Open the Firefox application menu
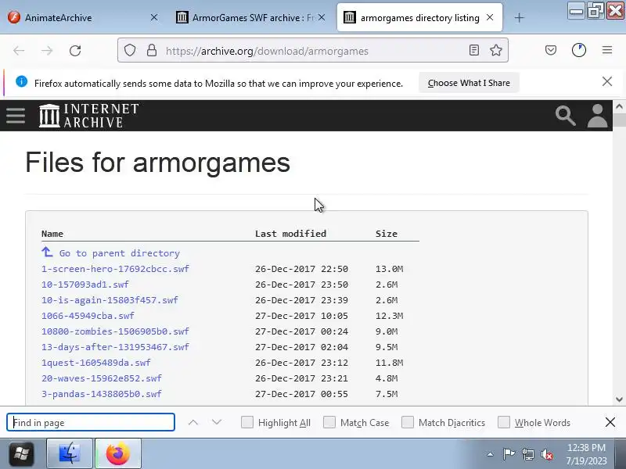Screen dimensions: 626x469 [x=607, y=50]
